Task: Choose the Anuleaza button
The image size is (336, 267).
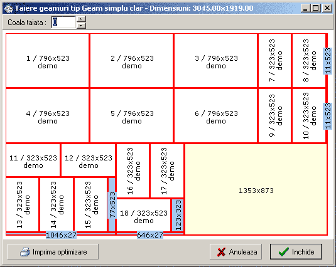Action: click(x=236, y=251)
